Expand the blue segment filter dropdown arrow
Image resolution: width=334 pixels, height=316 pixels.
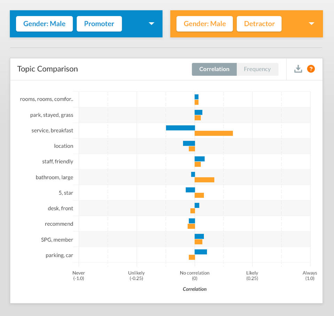[x=151, y=24]
